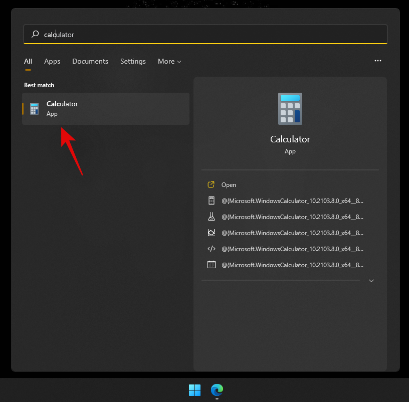Click the Calculator icon in Best match
Image resolution: width=409 pixels, height=402 pixels.
tap(34, 108)
